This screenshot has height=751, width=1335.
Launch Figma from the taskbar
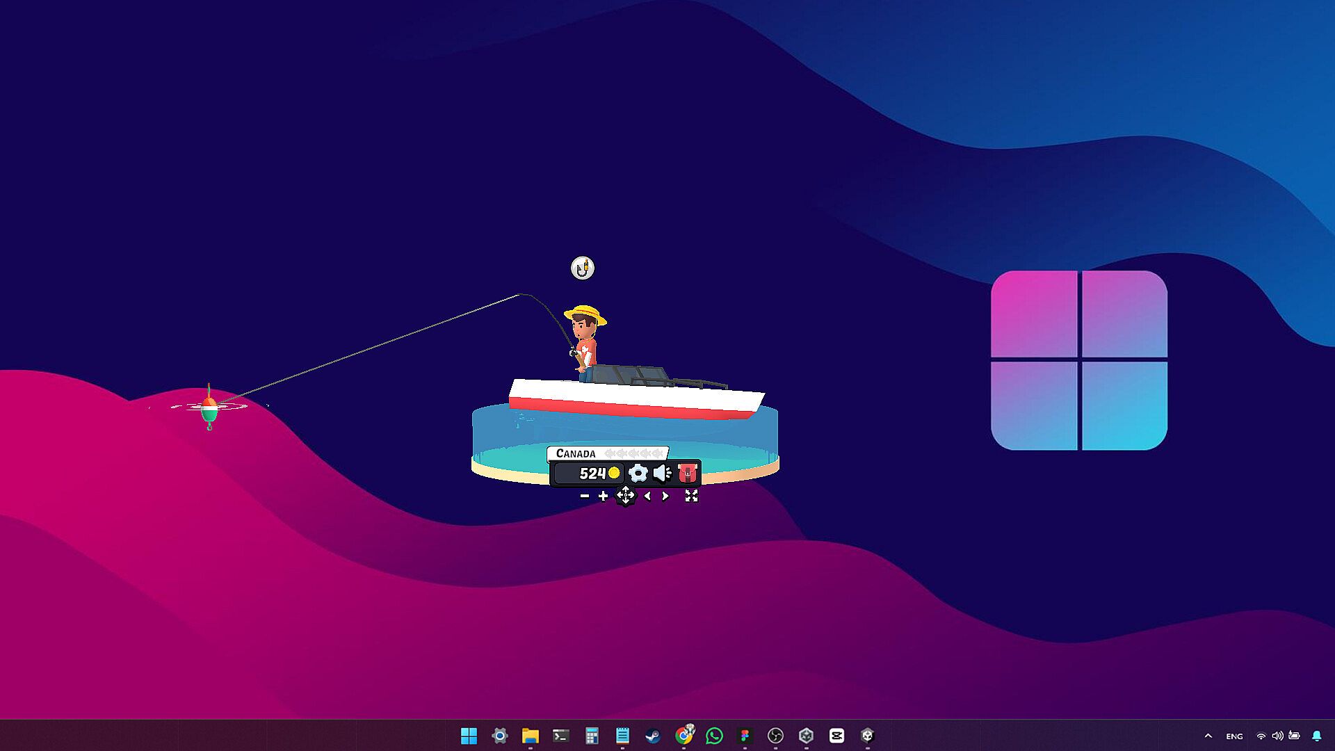[745, 736]
